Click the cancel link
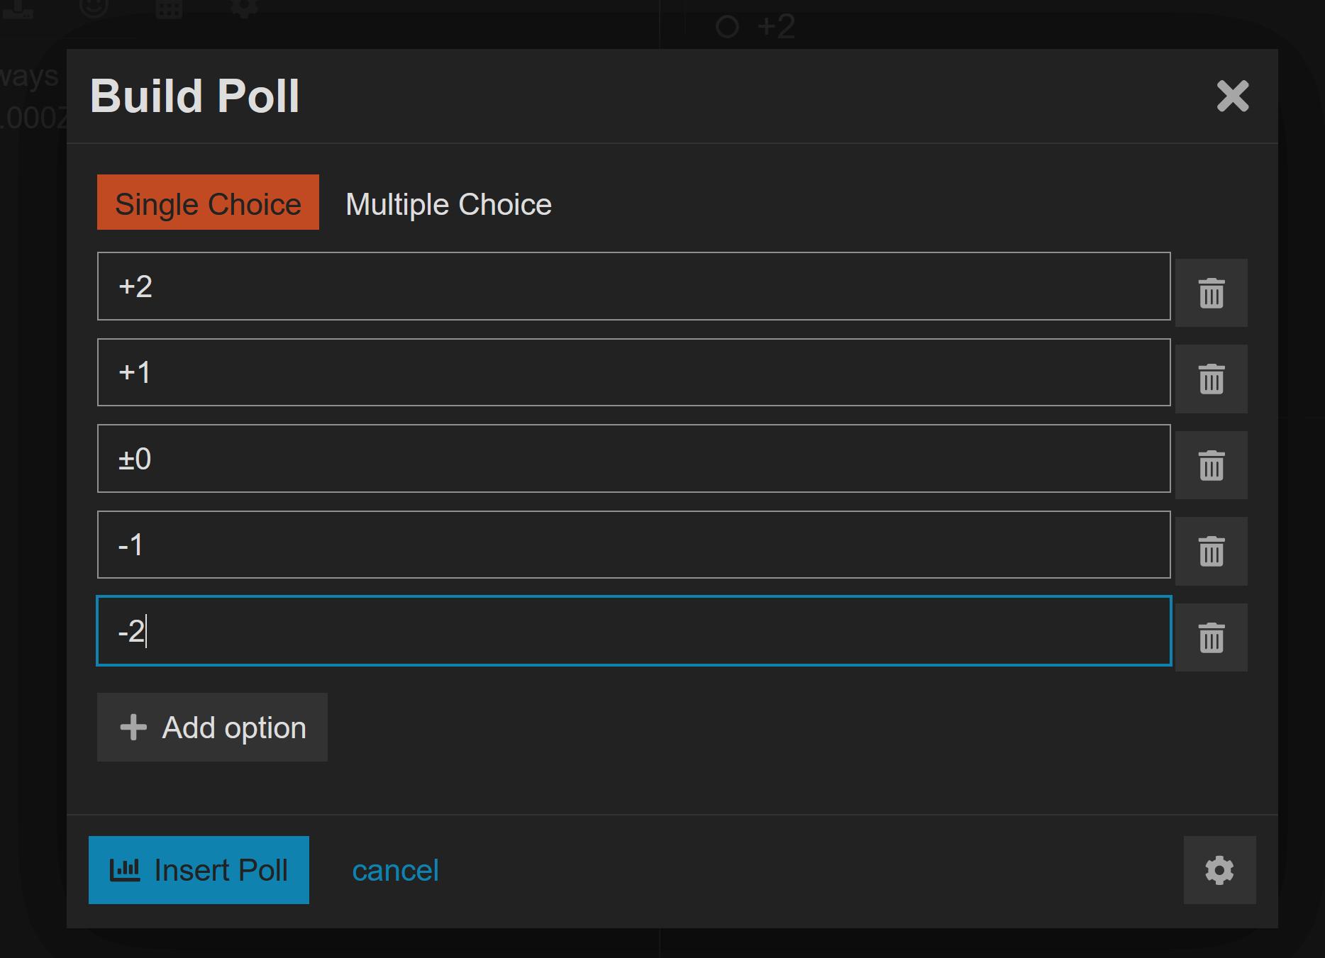 [x=395, y=871]
